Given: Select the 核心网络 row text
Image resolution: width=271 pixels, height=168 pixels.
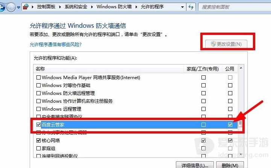Looking at the screenshot, I should (x=51, y=140).
